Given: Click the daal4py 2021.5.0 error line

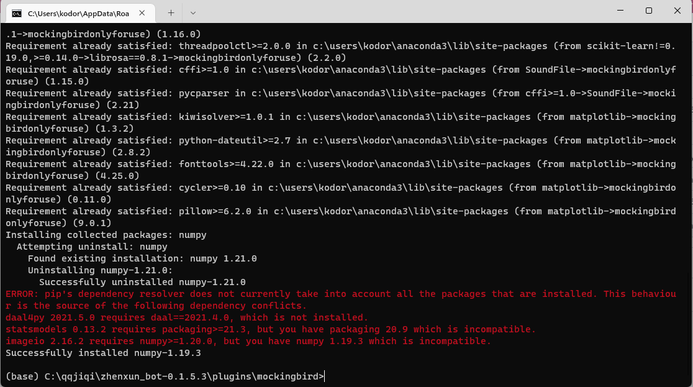Looking at the screenshot, I should coord(186,317).
